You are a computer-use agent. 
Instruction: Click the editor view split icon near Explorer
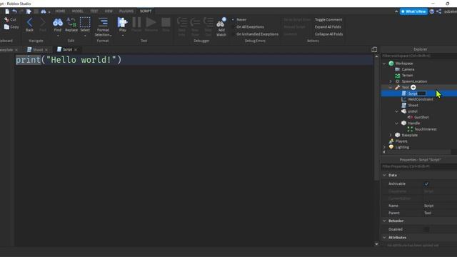coord(374,49)
